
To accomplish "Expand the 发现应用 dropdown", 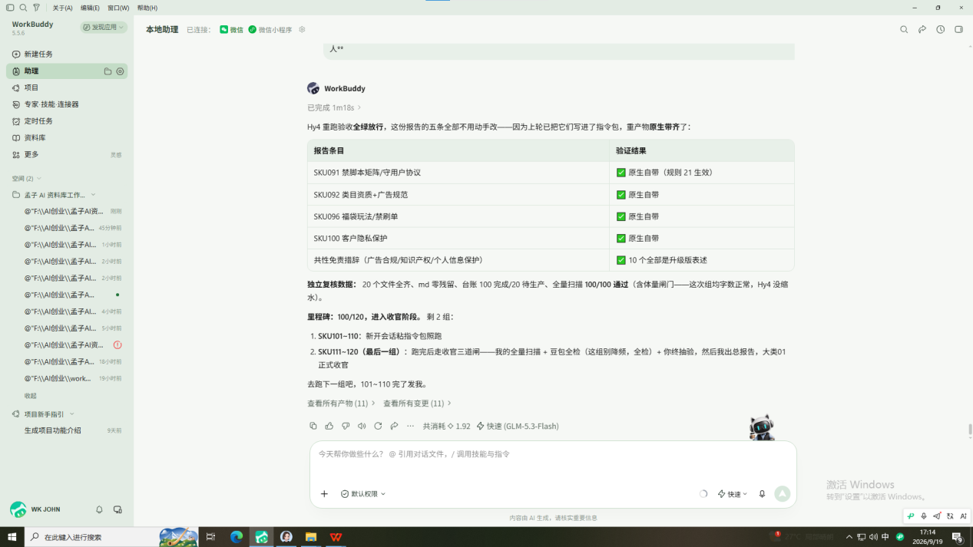I will coord(104,27).
